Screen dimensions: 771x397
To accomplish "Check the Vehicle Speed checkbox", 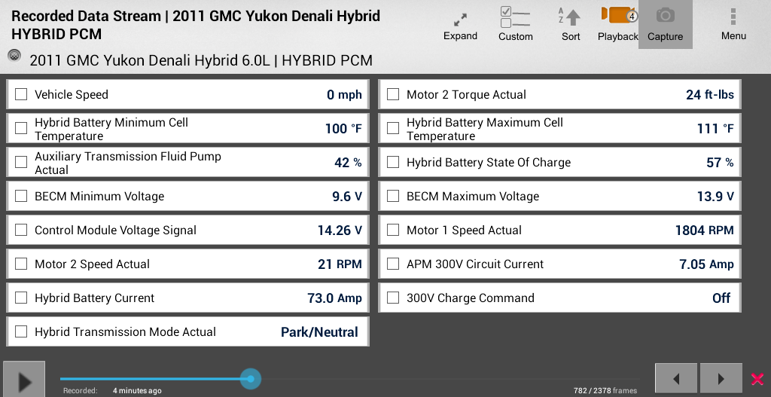I will [21, 94].
